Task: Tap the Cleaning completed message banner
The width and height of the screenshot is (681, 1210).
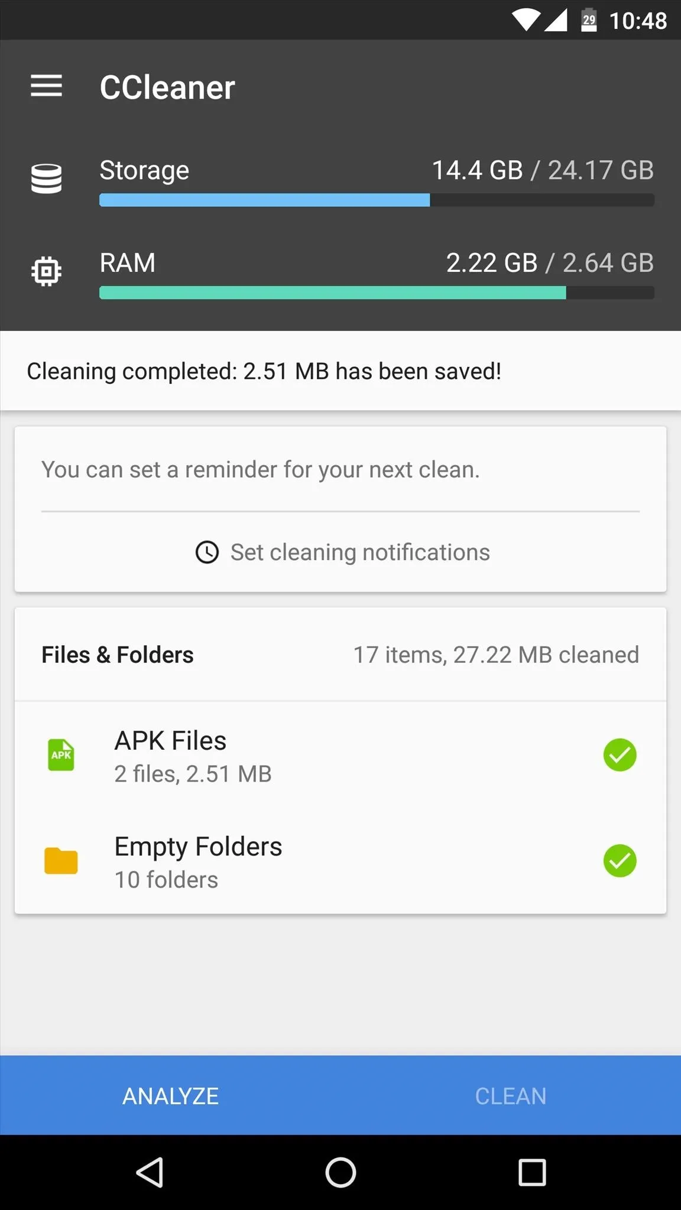Action: click(x=340, y=371)
